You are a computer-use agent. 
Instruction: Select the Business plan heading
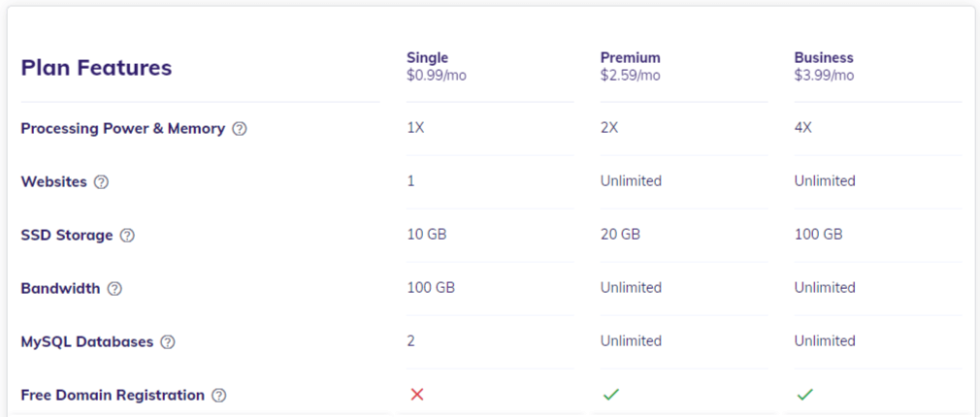point(824,57)
